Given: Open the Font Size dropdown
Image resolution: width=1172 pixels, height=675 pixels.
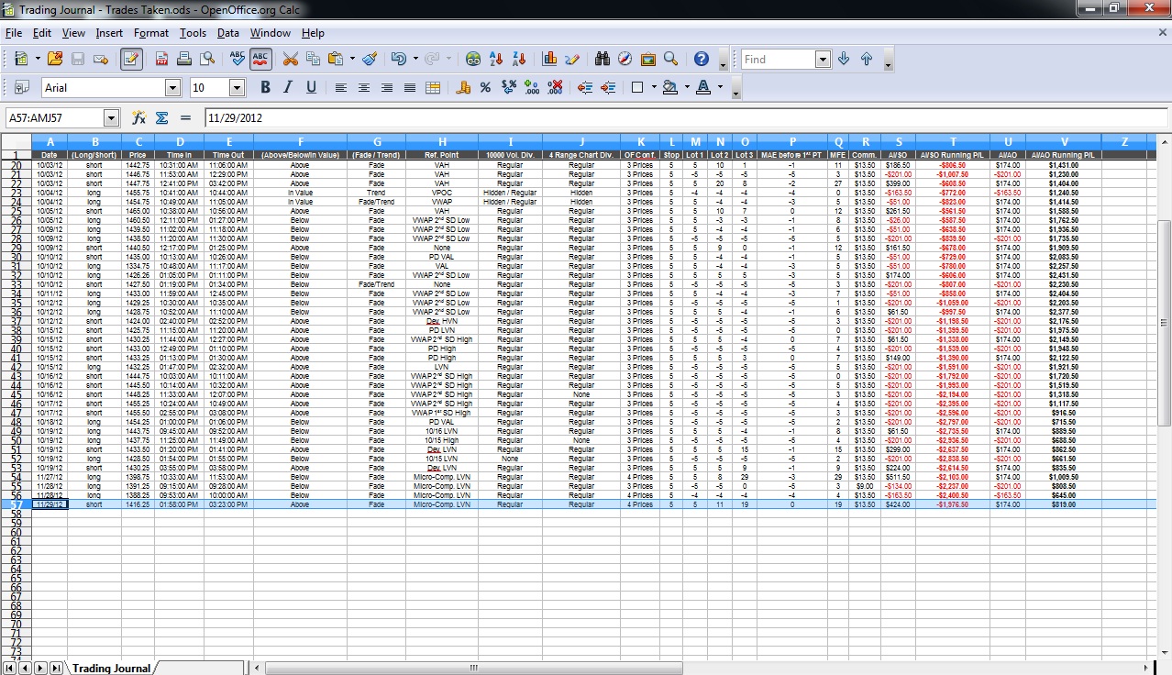Looking at the screenshot, I should tap(237, 87).
